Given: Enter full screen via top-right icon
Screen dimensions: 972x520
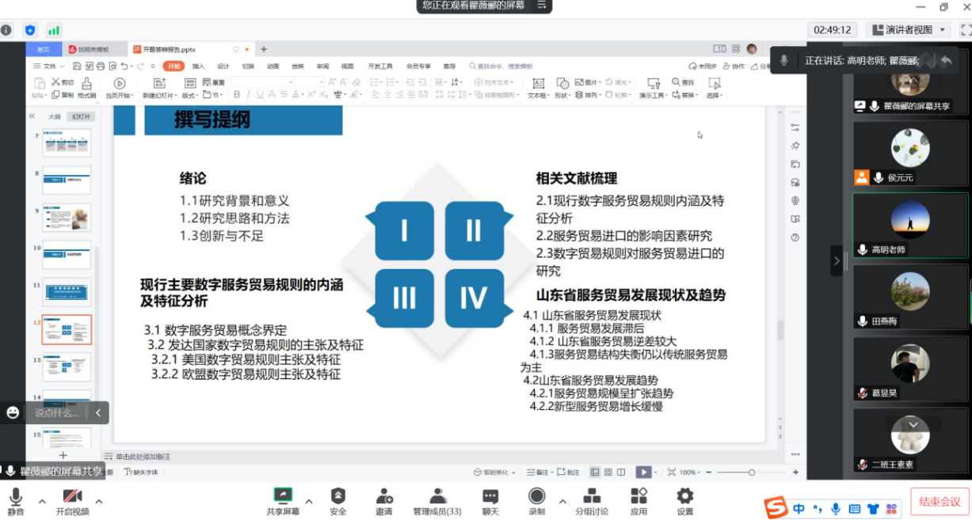Looking at the screenshot, I should 965,30.
